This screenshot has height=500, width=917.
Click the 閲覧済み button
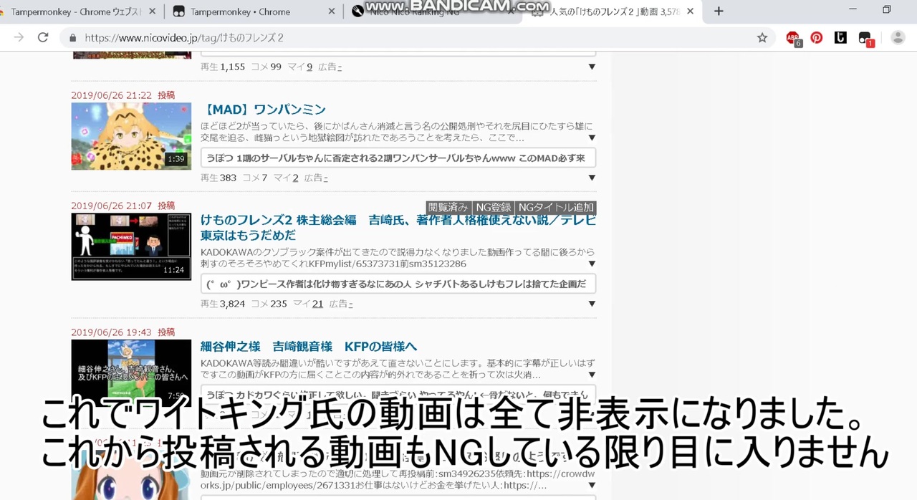[448, 208]
